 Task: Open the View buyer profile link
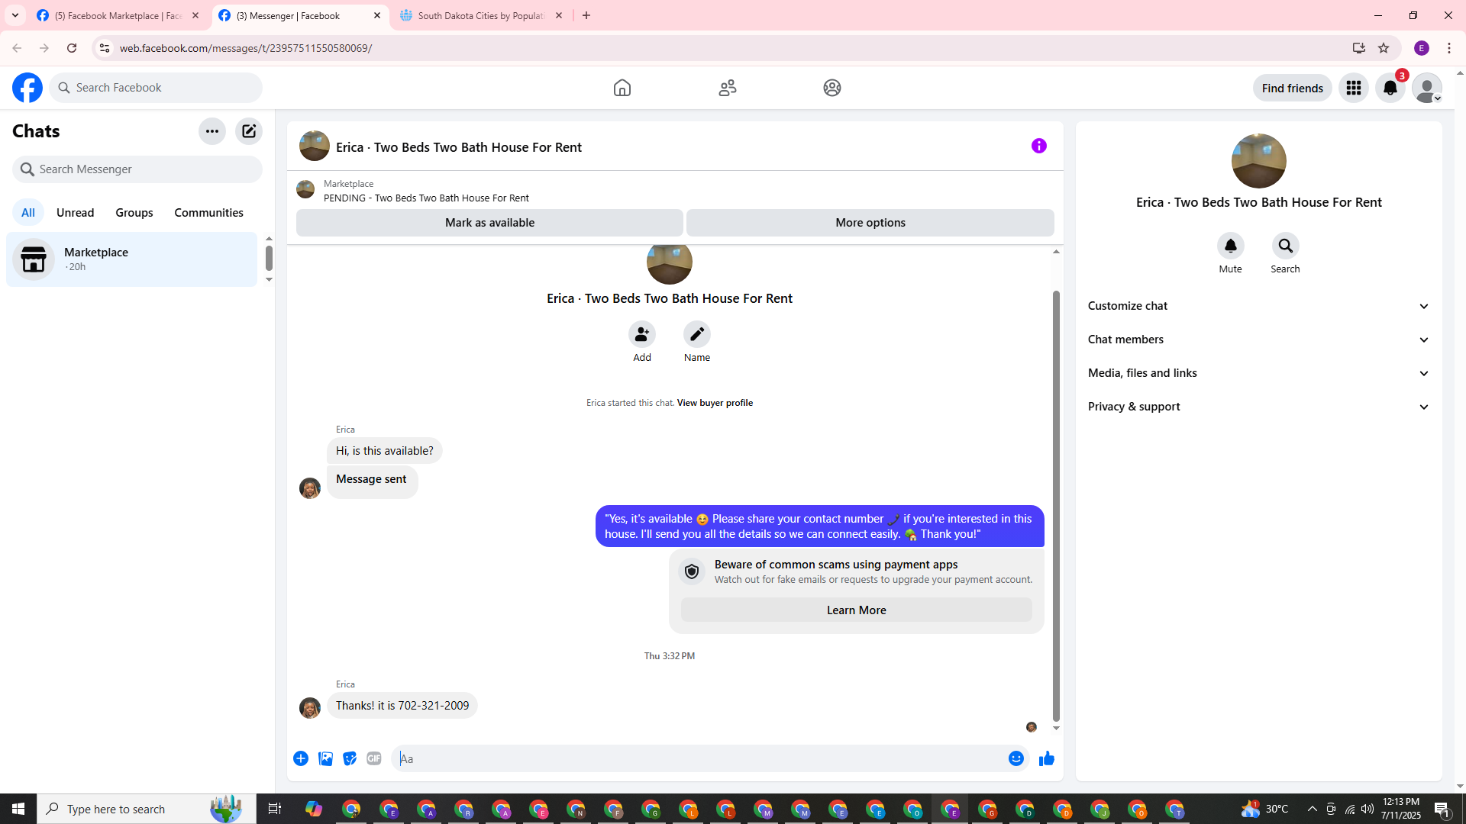pyautogui.click(x=715, y=403)
